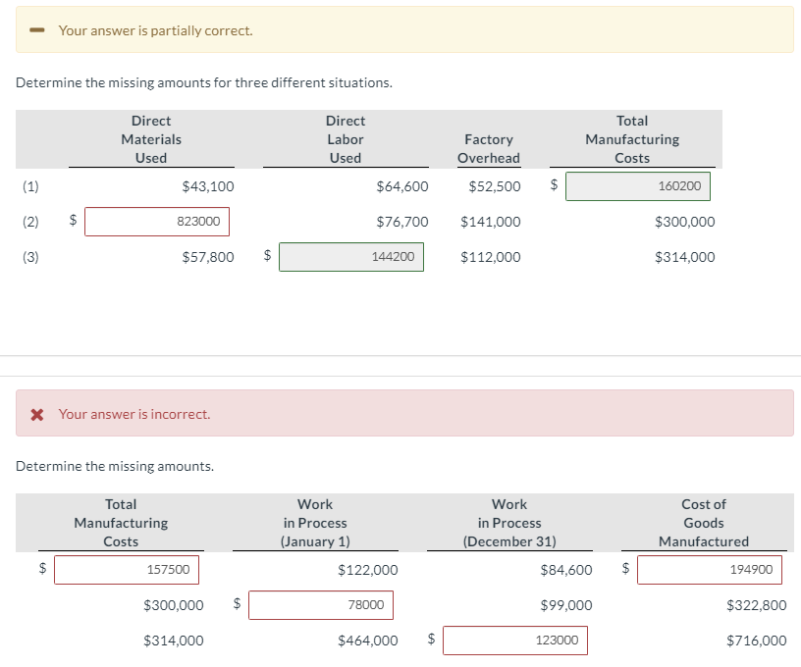The image size is (801, 667).
Task: Edit the Work in Process January field 78000
Action: pyautogui.click(x=321, y=605)
